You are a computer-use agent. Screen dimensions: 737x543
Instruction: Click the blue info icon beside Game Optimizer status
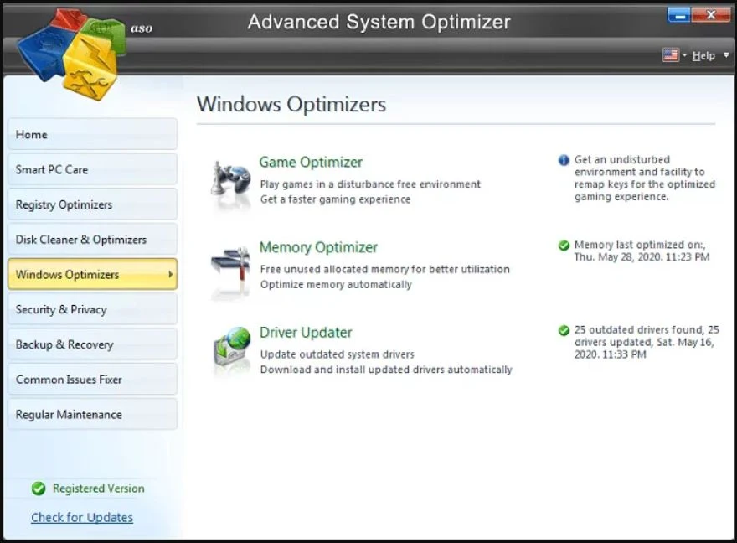tap(563, 160)
